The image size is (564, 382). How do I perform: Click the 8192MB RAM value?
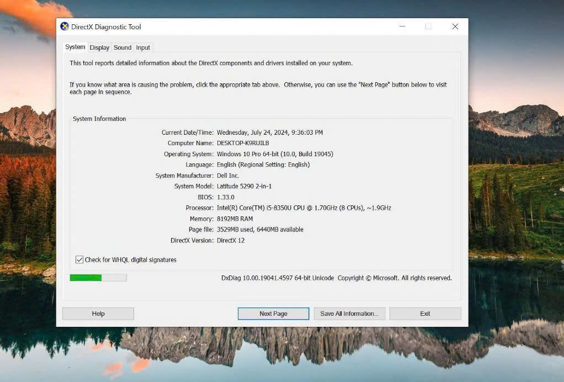(x=235, y=219)
